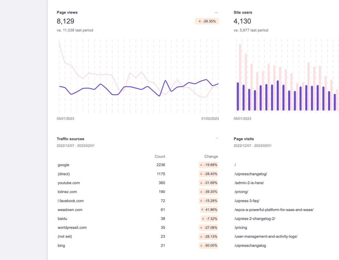Select the (direct) traffic source name
The height and width of the screenshot is (260, 339).
(64, 174)
